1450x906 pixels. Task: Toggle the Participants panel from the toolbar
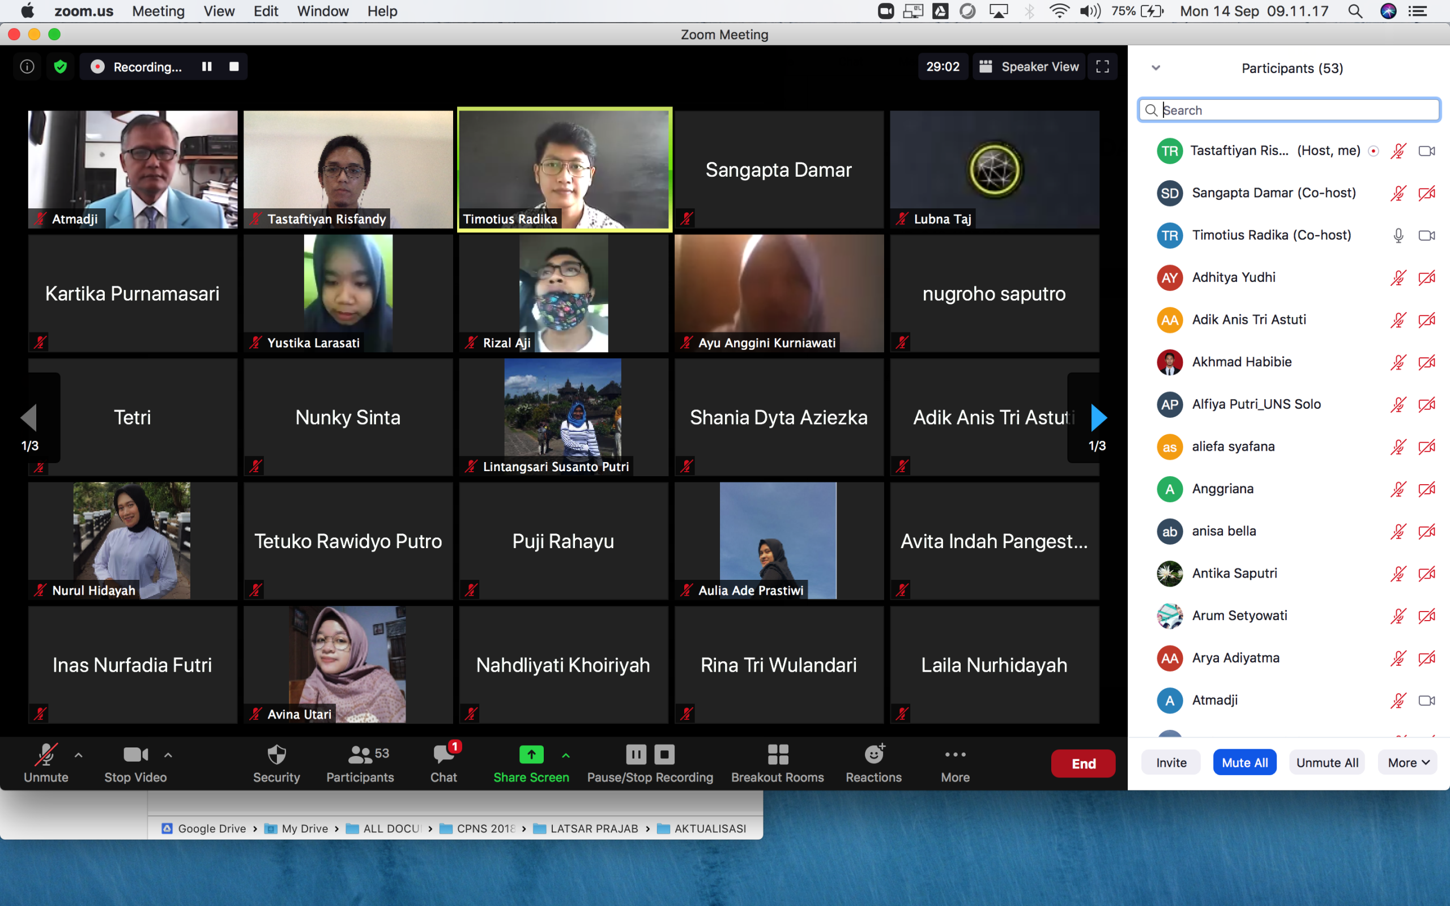click(x=360, y=762)
